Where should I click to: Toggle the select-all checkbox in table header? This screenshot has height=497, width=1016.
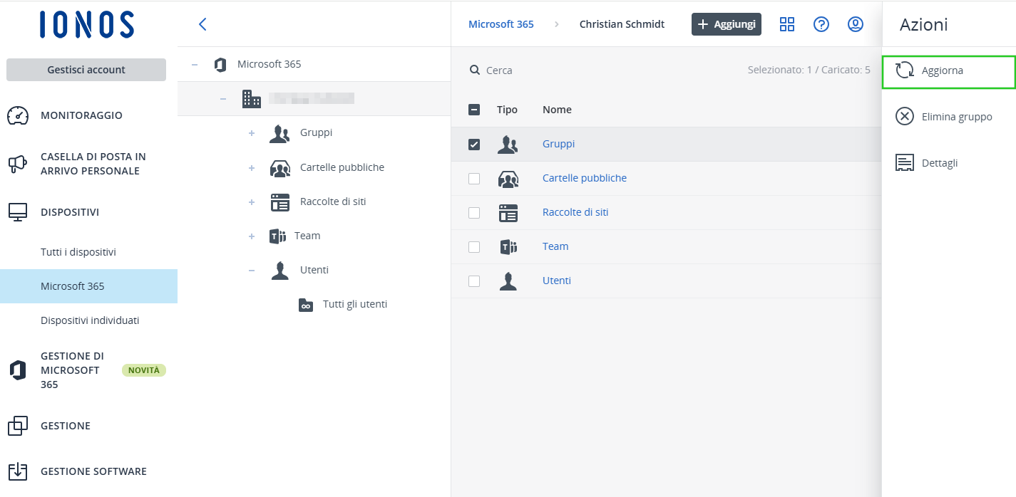(x=474, y=110)
